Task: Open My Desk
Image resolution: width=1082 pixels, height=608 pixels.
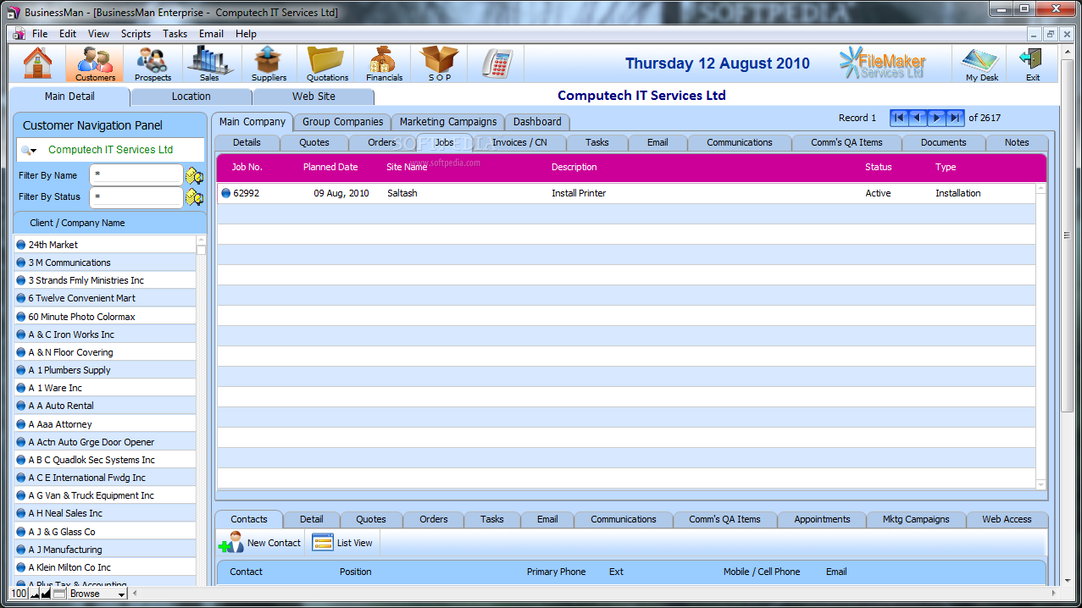Action: pos(982,64)
